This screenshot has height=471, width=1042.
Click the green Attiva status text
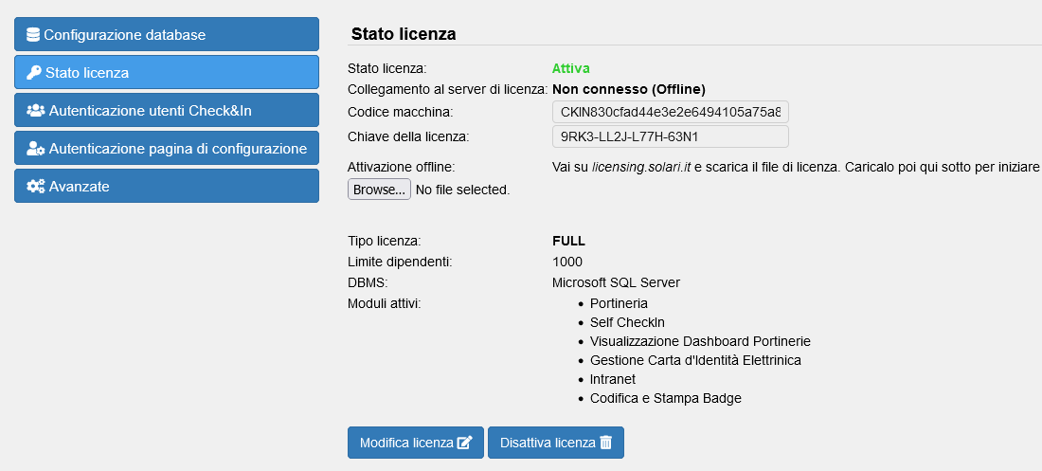(x=571, y=68)
